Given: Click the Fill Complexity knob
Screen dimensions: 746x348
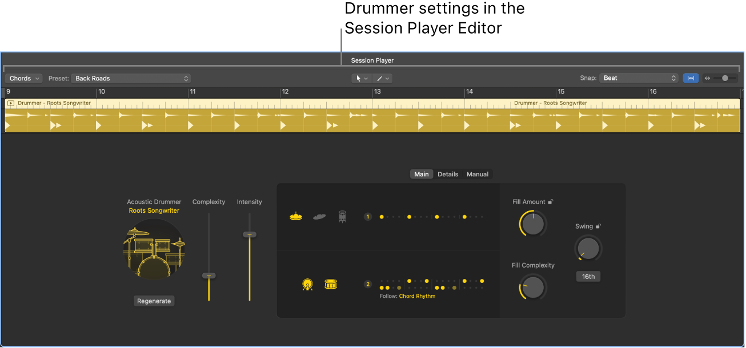Looking at the screenshot, I should click(533, 288).
